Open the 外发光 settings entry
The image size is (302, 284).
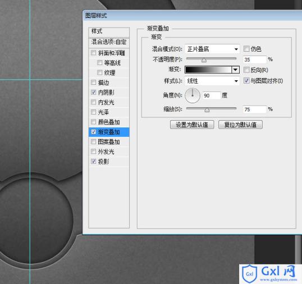click(x=106, y=152)
